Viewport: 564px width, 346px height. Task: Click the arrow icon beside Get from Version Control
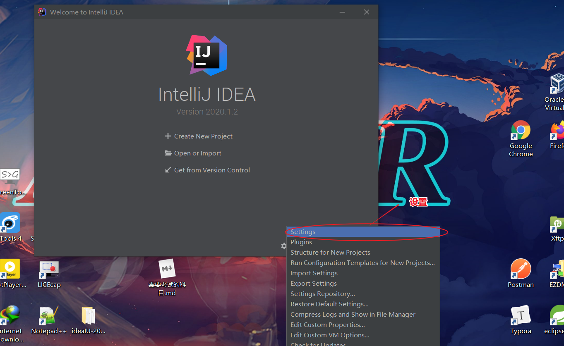tap(168, 170)
